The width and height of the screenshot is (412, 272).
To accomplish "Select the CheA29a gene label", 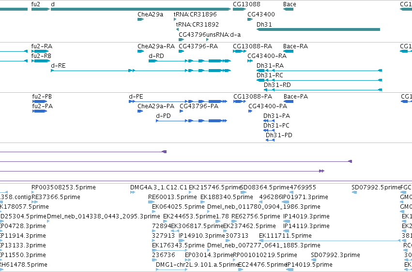I will (x=150, y=14).
